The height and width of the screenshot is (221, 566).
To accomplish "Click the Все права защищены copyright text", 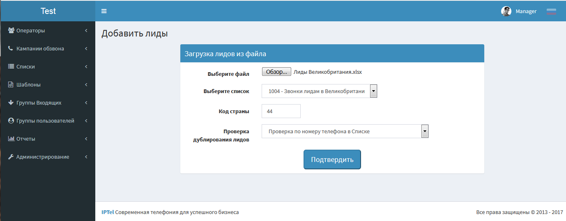I will (x=520, y=212).
